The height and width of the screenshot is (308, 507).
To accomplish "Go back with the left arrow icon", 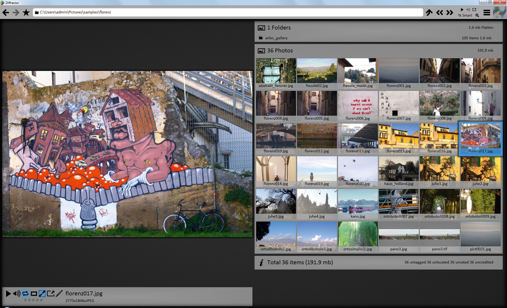I will pos(6,13).
